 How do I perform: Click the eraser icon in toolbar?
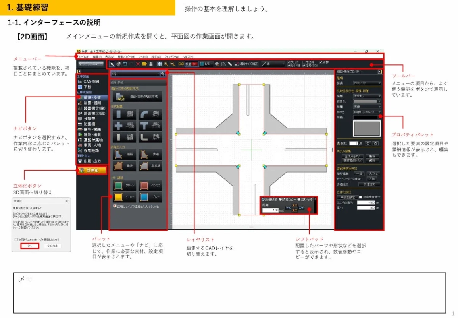pyautogui.click(x=217, y=64)
